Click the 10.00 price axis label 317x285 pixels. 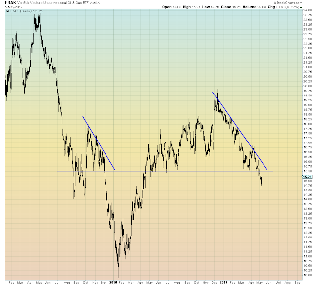click(x=308, y=275)
